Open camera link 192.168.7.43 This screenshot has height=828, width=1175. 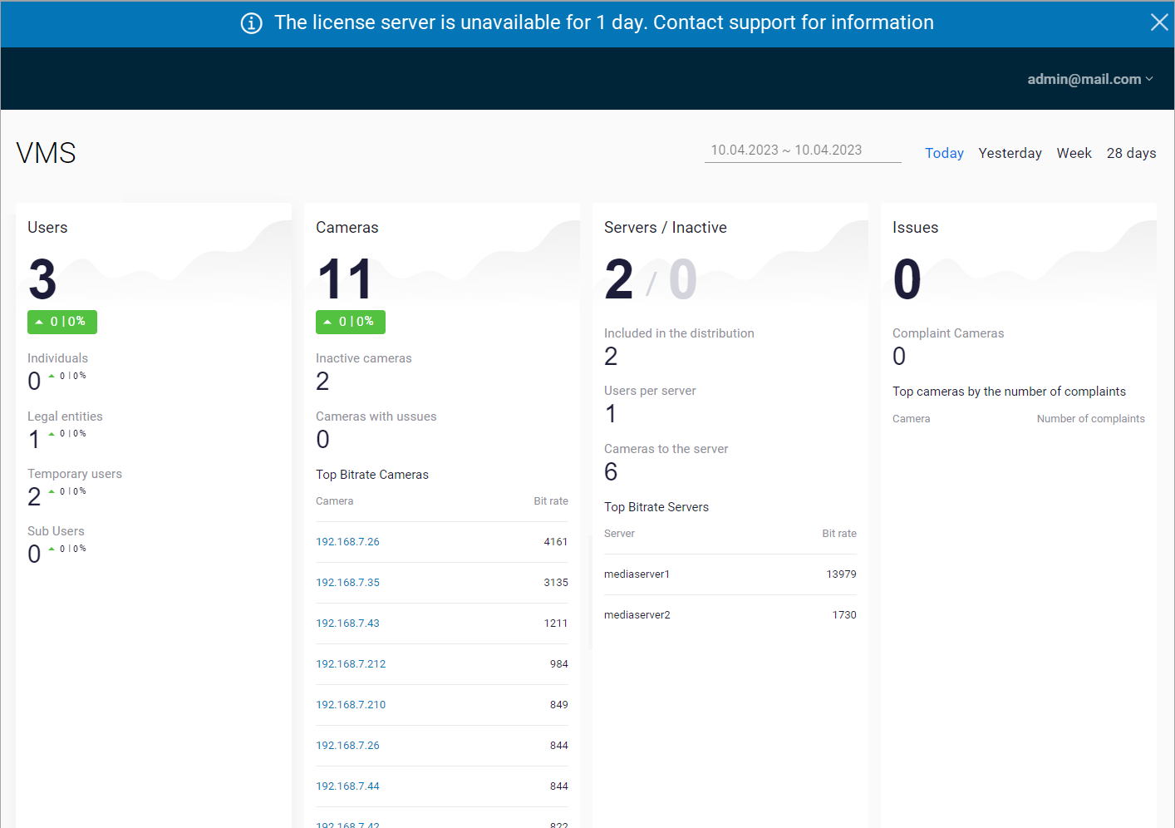tap(347, 623)
